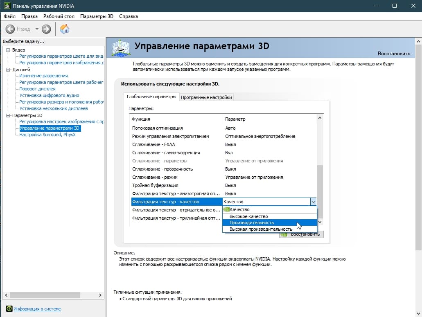Open Поворот дисплея task
The height and width of the screenshot is (317, 422).
pos(37,89)
